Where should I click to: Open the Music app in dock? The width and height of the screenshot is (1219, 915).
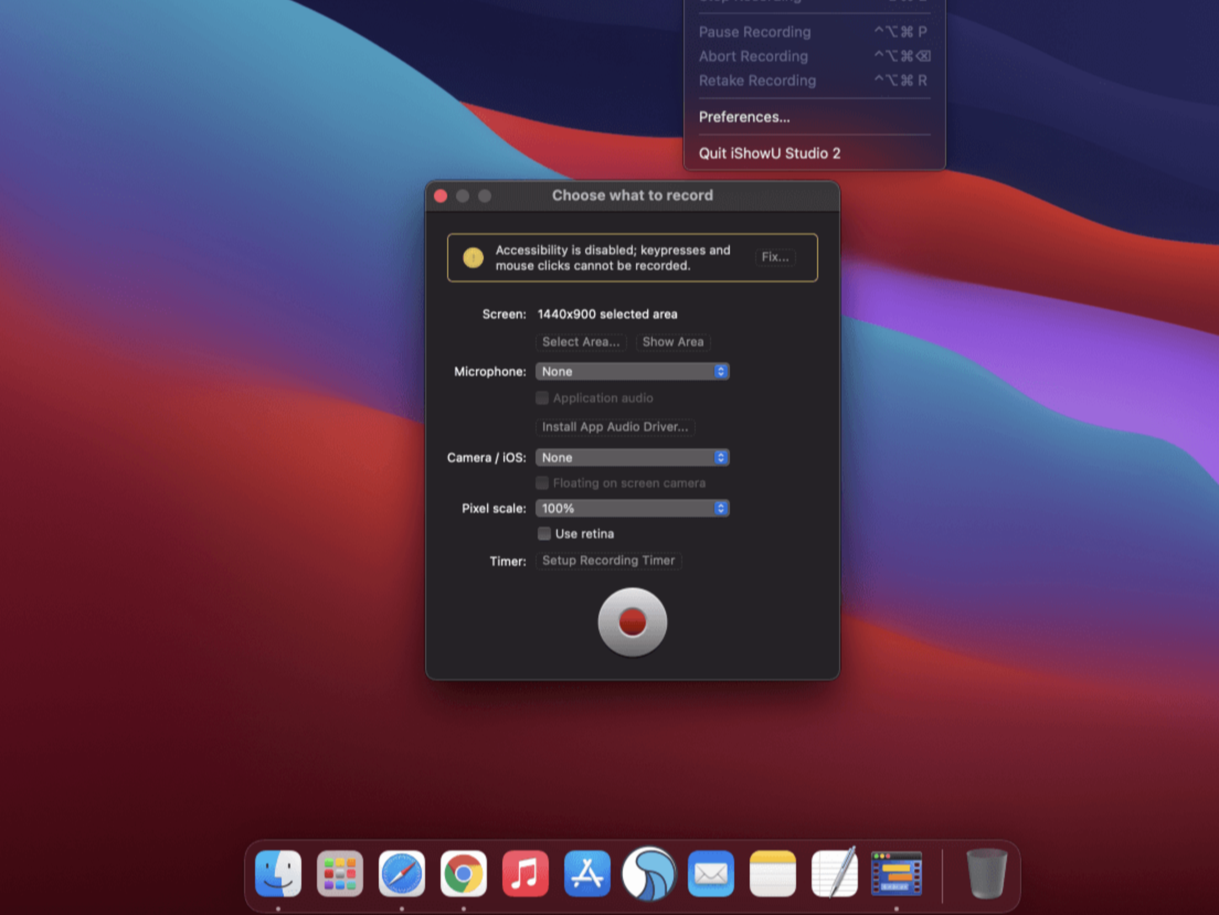click(526, 874)
